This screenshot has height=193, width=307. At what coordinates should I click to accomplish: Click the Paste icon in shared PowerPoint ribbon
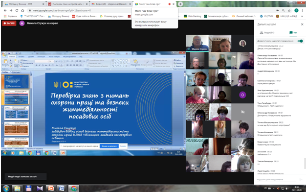click(x=5, y=62)
